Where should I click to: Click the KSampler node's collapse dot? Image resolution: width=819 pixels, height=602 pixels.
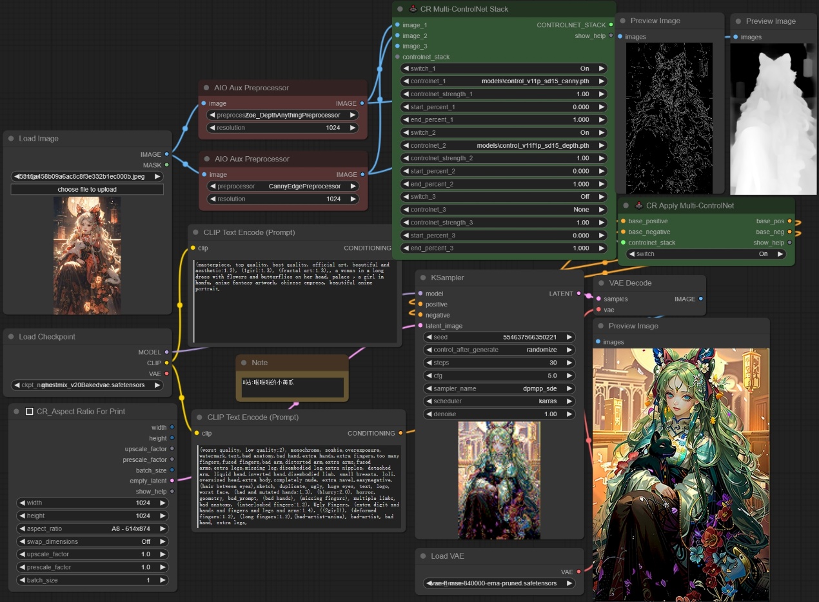[423, 278]
